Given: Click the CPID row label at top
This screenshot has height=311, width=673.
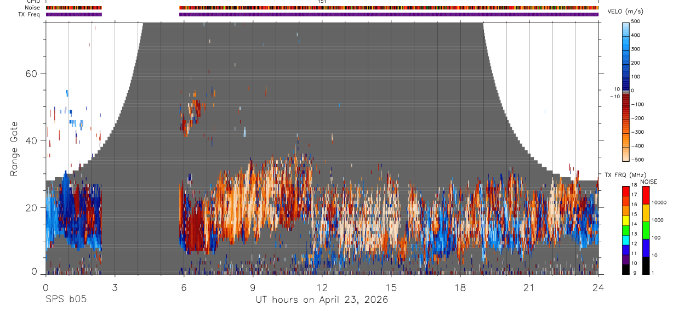Looking at the screenshot, I should tap(33, 2).
